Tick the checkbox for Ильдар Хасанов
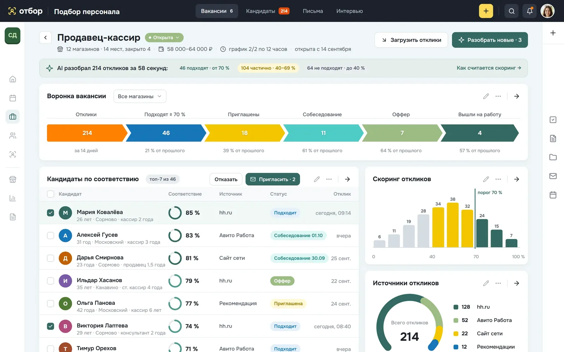 tap(50, 281)
